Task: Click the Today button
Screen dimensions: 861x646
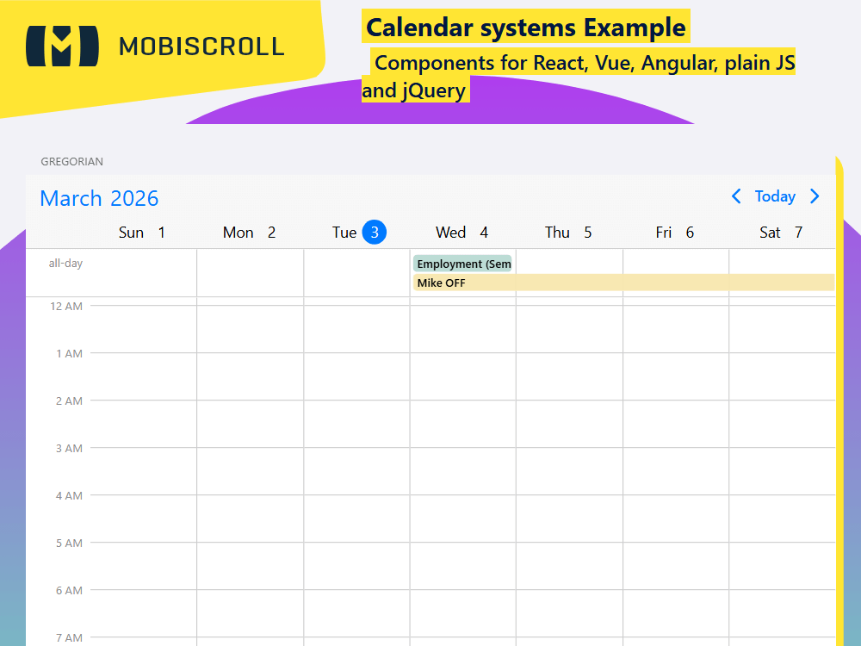Action: pyautogui.click(x=775, y=196)
